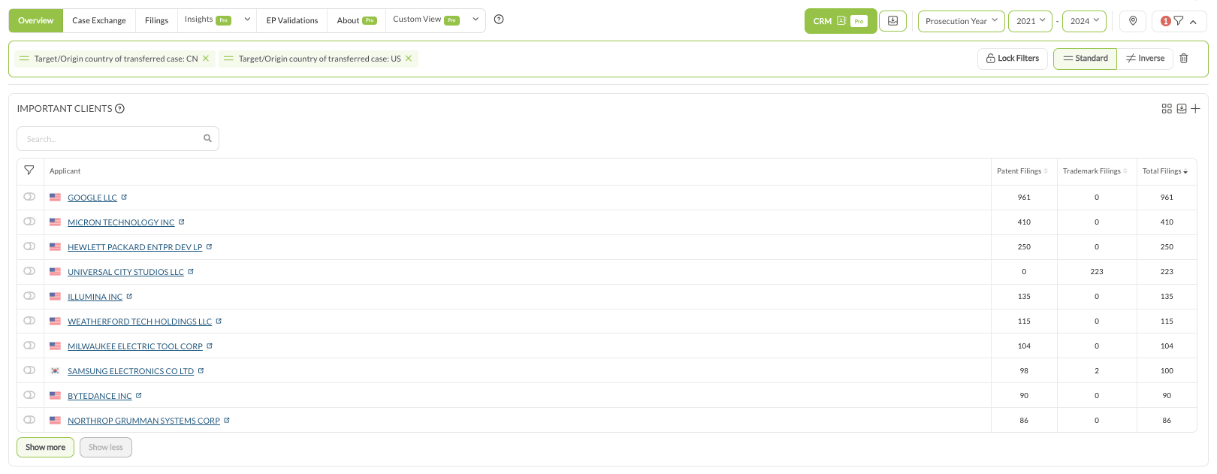Open BYTEDANCE INC external link icon
The image size is (1217, 474).
[139, 396]
